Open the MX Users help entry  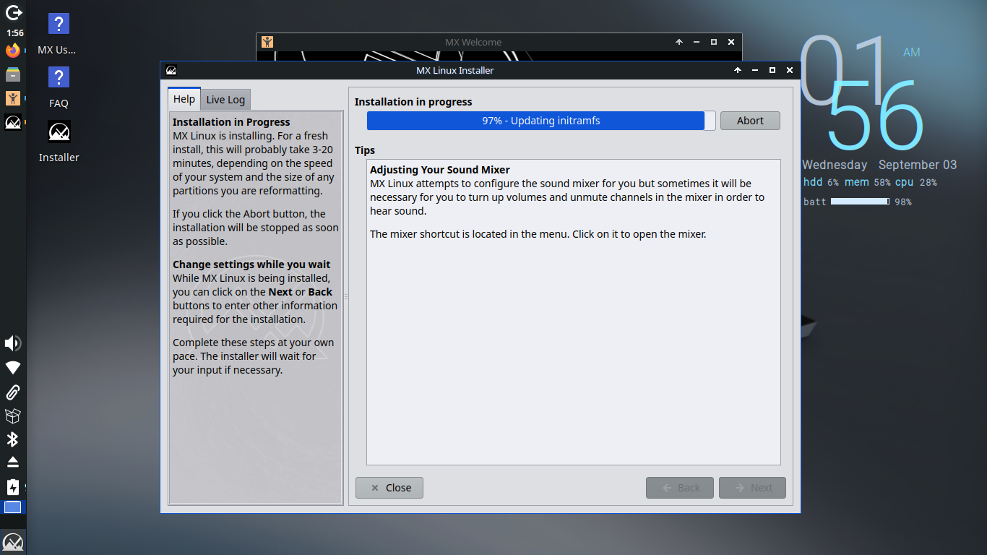point(58,24)
